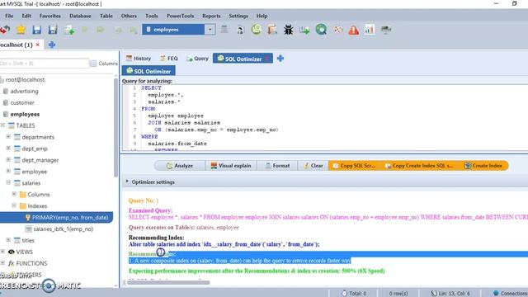528x297 pixels.
Task: Open the Database menu
Action: pyautogui.click(x=80, y=16)
